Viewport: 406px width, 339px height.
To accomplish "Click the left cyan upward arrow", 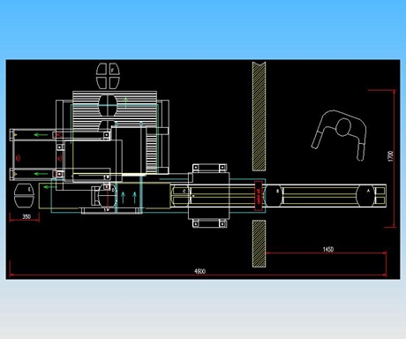I will 124,197.
